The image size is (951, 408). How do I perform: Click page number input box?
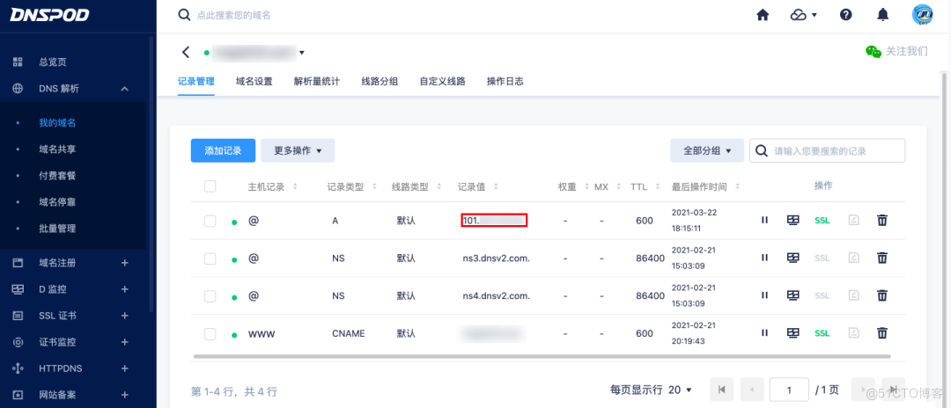point(789,390)
